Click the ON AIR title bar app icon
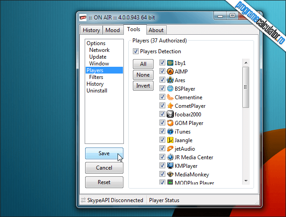286x217 pixels. tap(83, 18)
